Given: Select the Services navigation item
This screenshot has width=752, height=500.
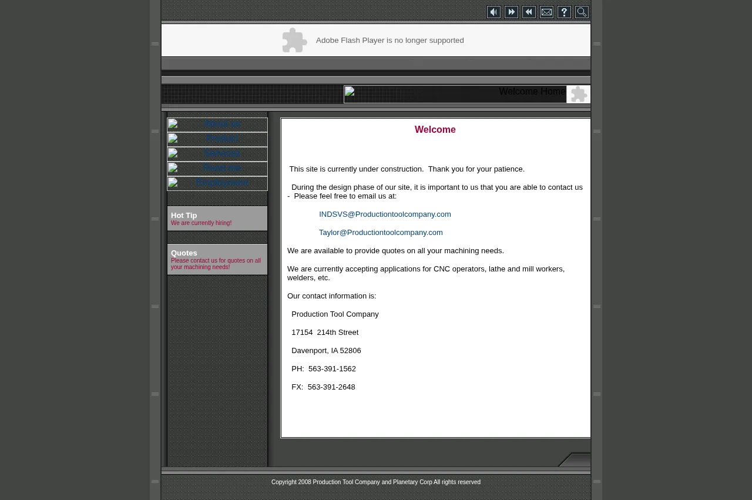Looking at the screenshot, I should (222, 154).
